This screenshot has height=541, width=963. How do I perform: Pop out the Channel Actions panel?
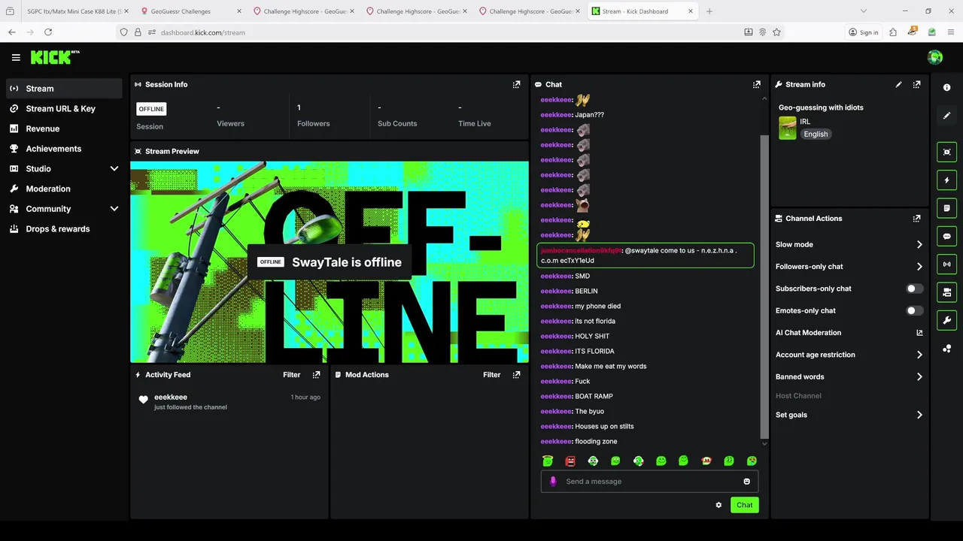(x=916, y=219)
